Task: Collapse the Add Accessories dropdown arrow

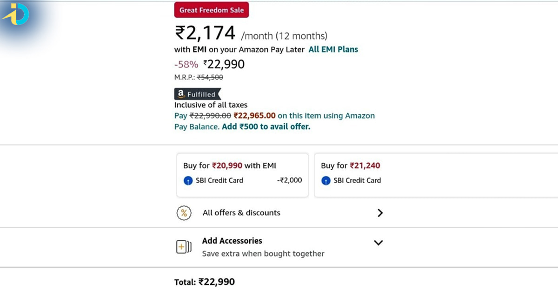Action: [378, 242]
